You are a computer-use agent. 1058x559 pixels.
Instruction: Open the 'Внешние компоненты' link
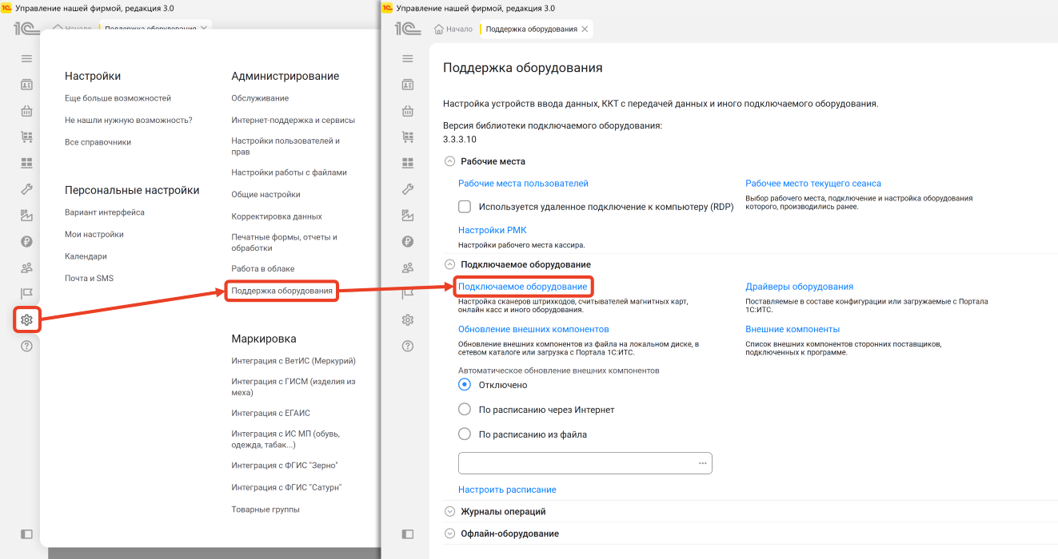pyautogui.click(x=793, y=329)
